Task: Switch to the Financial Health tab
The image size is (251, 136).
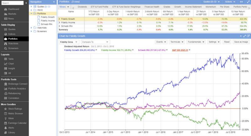Action: click(x=151, y=6)
